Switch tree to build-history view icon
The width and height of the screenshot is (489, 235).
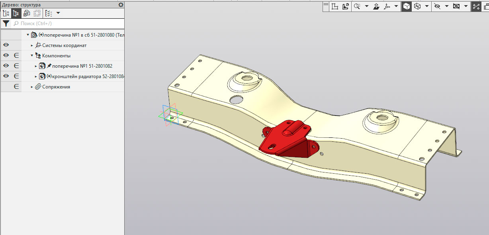click(6, 13)
